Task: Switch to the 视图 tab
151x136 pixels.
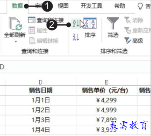Action: point(63,6)
